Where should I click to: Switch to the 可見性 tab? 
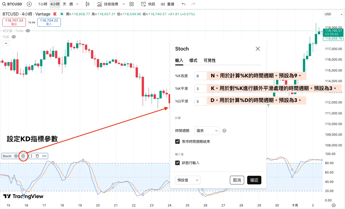210,61
